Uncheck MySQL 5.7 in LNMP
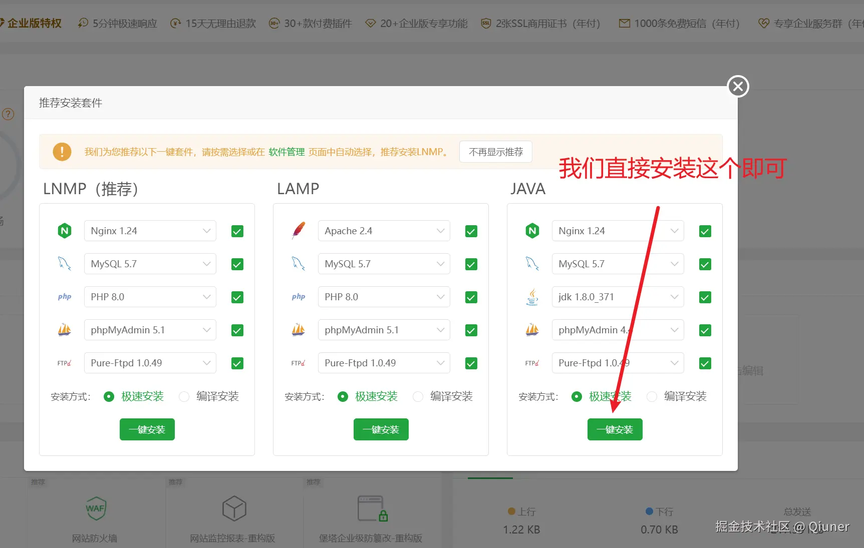Screen dimensions: 864x548 [x=237, y=264]
